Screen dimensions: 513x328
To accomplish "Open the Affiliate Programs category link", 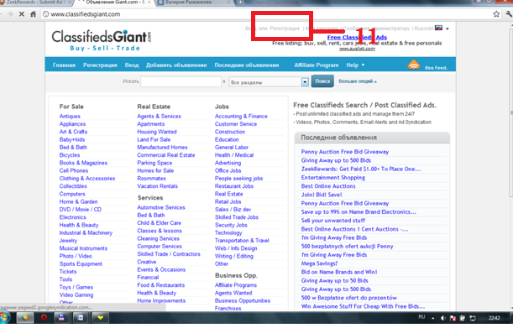I will tap(236, 285).
